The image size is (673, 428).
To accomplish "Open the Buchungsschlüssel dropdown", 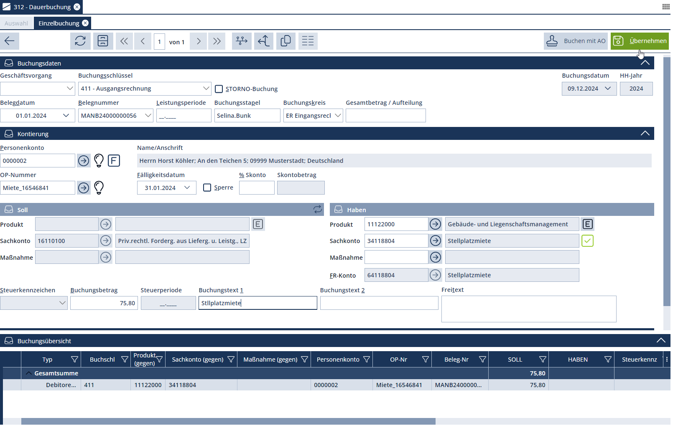I will [x=206, y=89].
